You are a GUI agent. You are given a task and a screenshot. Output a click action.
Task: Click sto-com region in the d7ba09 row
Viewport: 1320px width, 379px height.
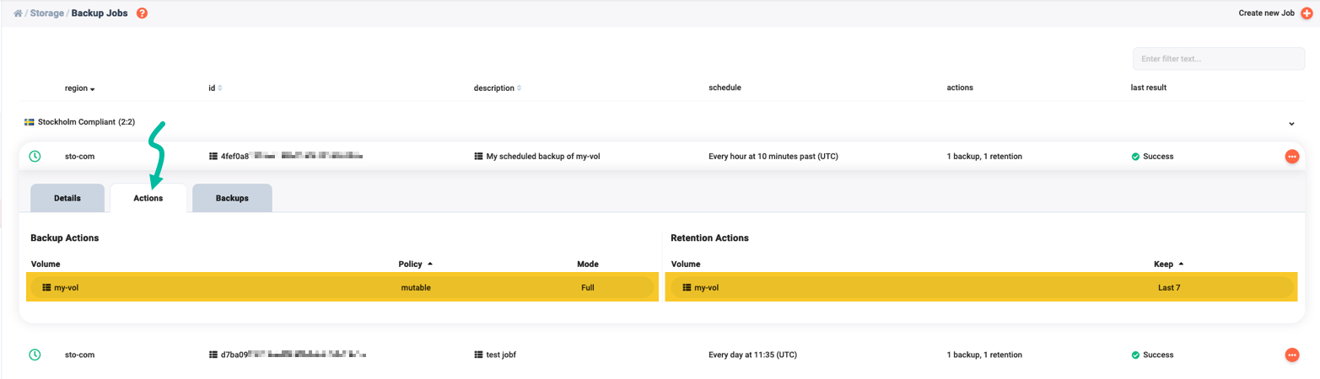(79, 355)
